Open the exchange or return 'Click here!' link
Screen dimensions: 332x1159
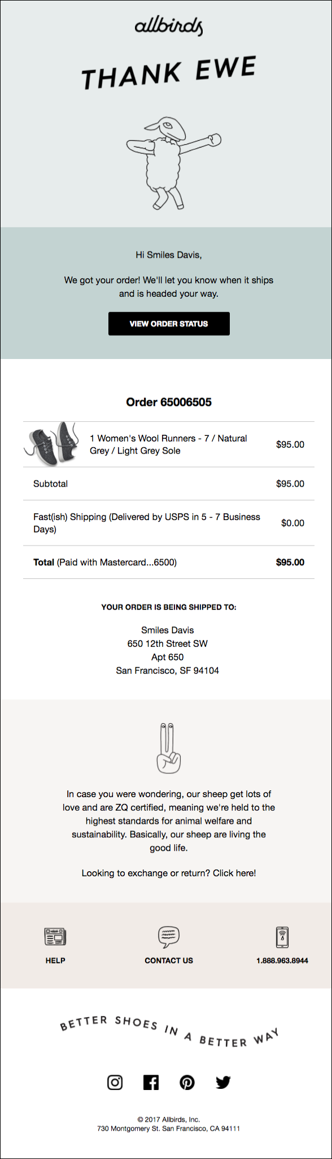click(x=237, y=872)
